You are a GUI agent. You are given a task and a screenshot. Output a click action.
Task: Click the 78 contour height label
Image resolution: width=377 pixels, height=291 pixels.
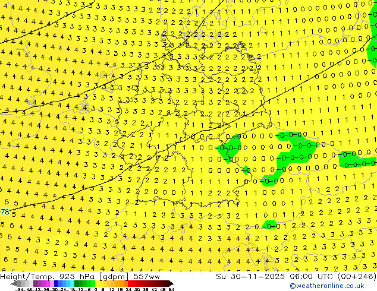pos(5,212)
